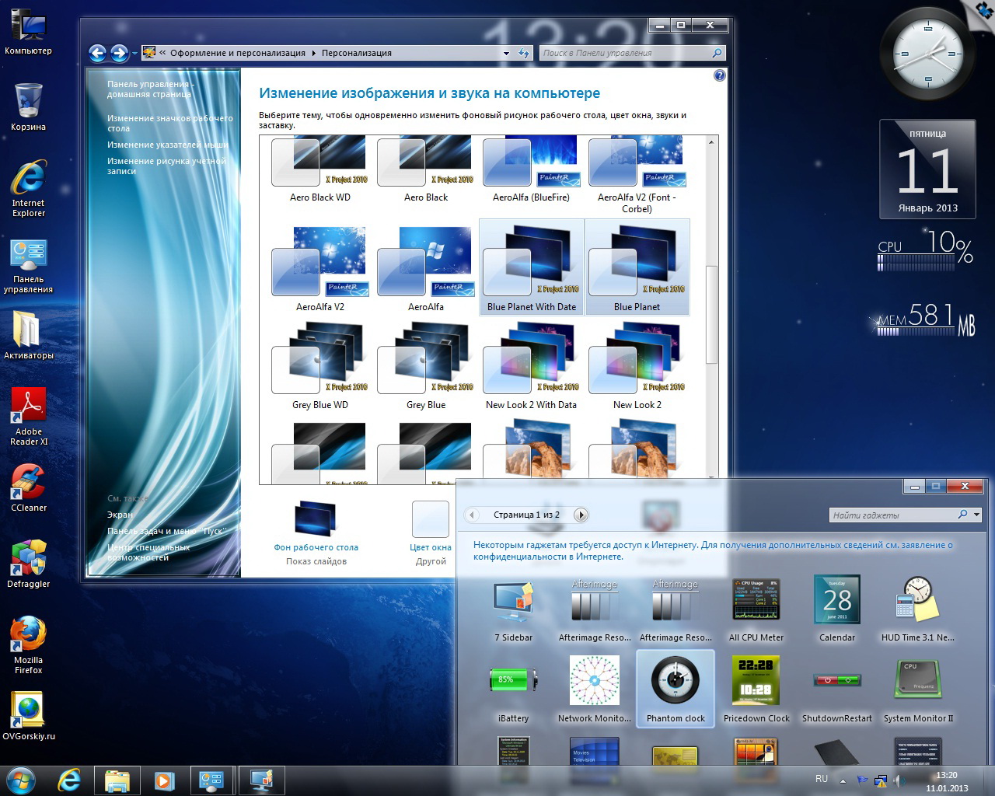Select the Network Monitor gadget
Screen dimensions: 995x796
(x=594, y=682)
